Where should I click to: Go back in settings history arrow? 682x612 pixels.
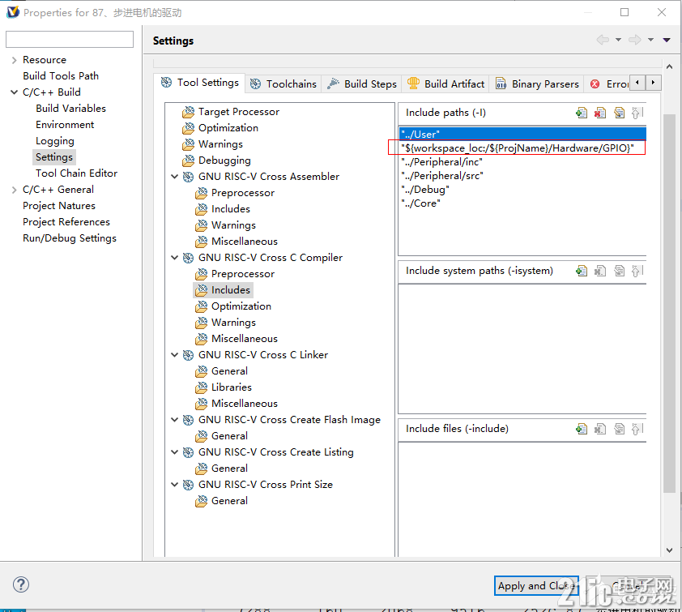tap(603, 40)
